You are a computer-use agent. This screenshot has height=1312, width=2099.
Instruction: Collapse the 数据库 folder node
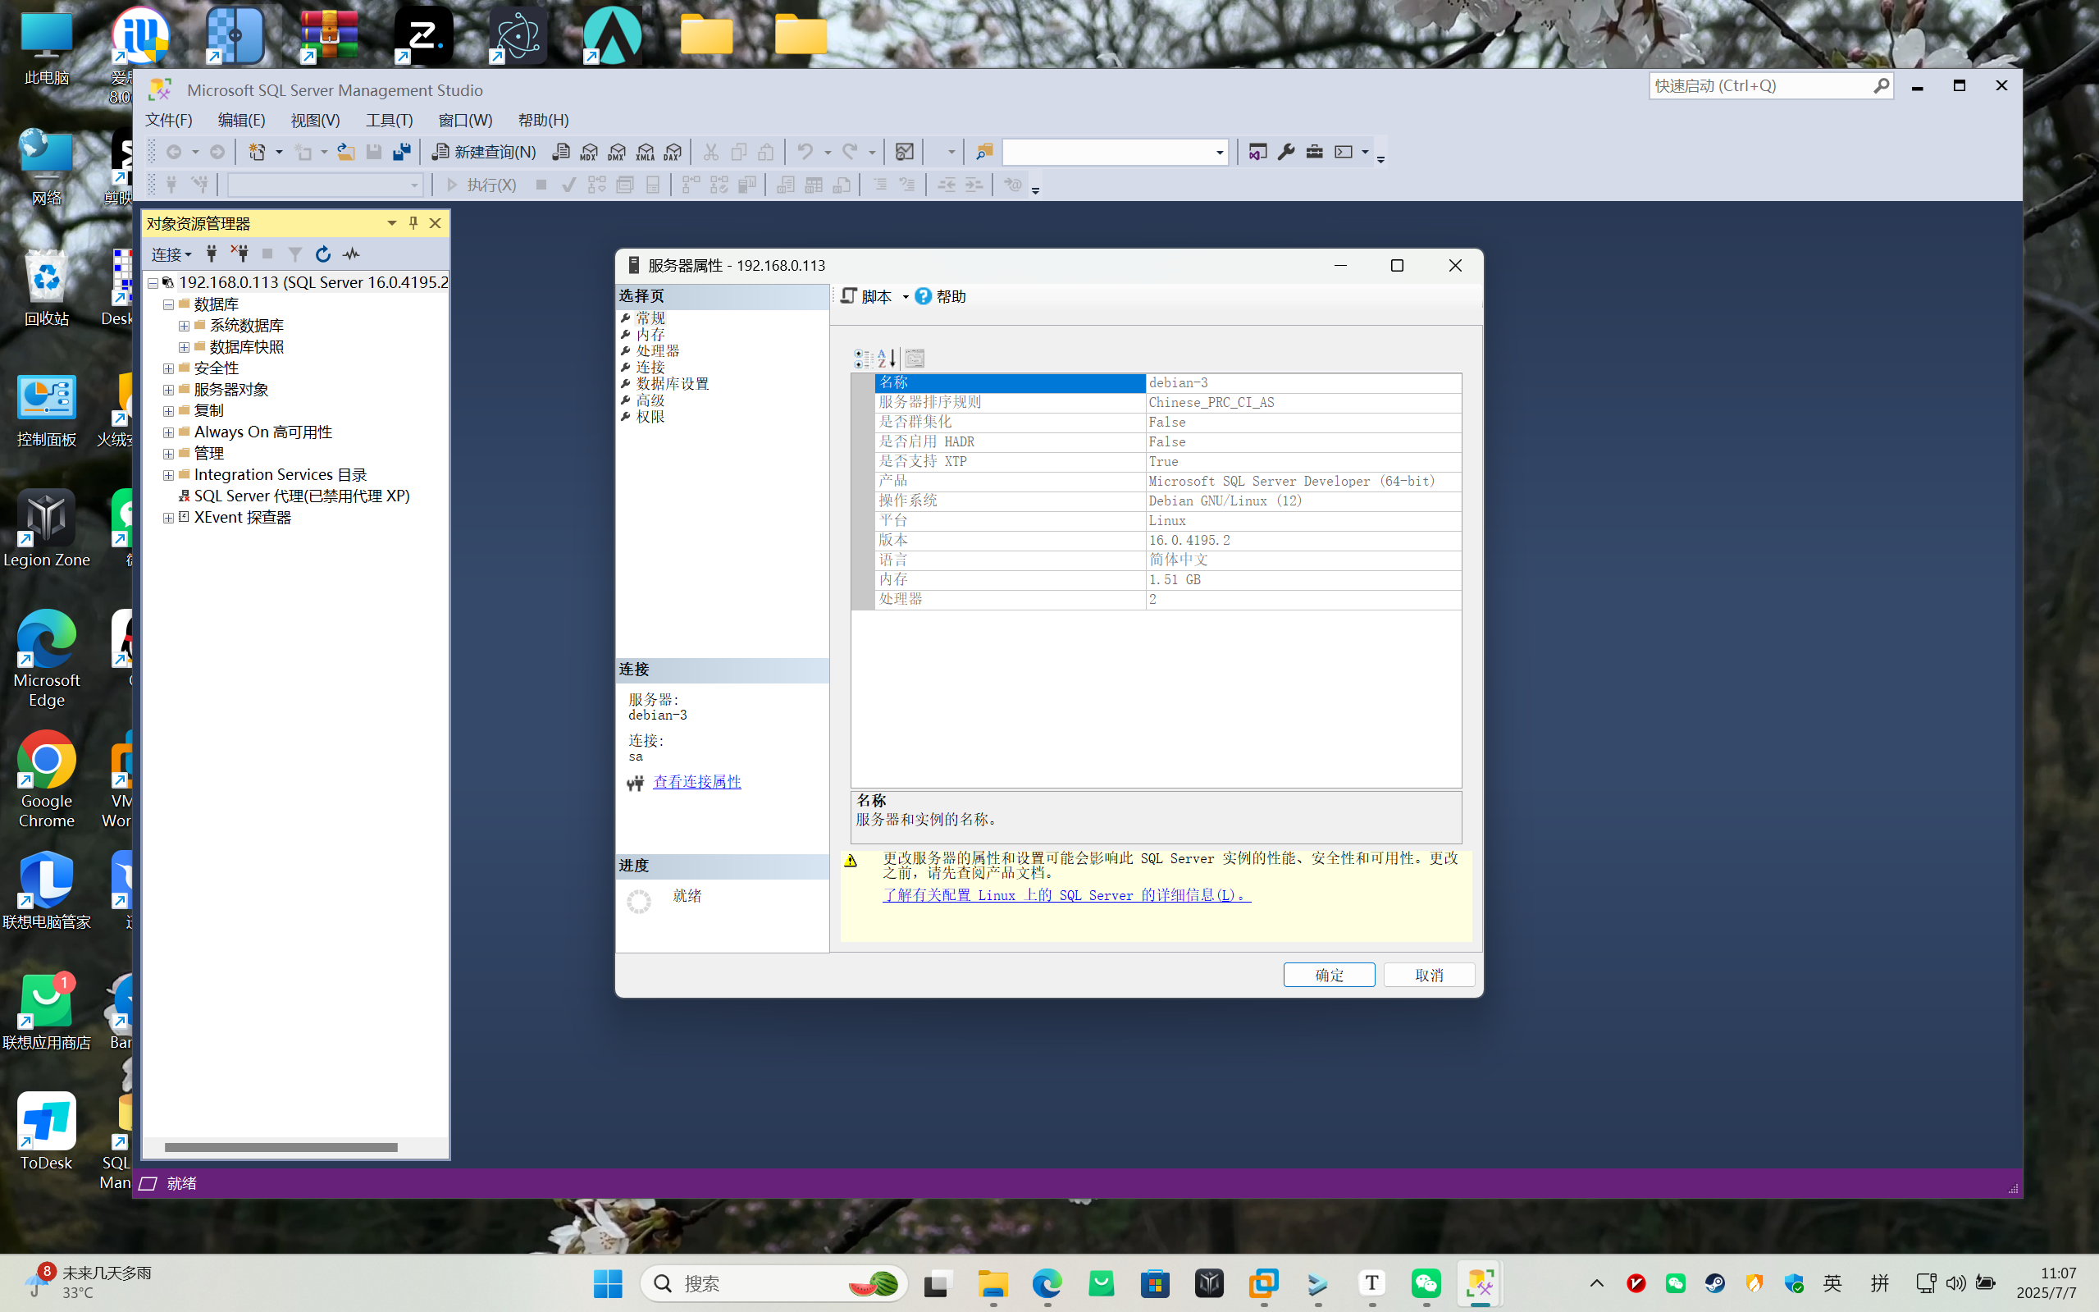168,304
